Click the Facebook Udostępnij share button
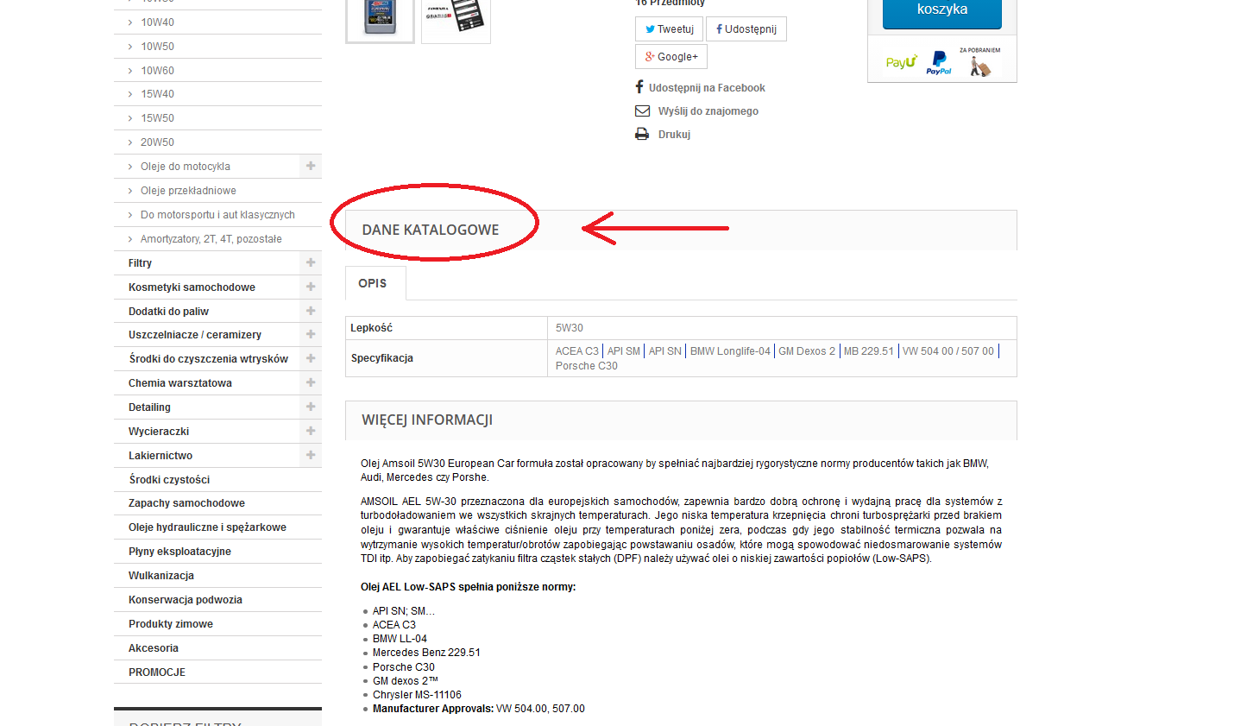The width and height of the screenshot is (1234, 726). pos(746,29)
